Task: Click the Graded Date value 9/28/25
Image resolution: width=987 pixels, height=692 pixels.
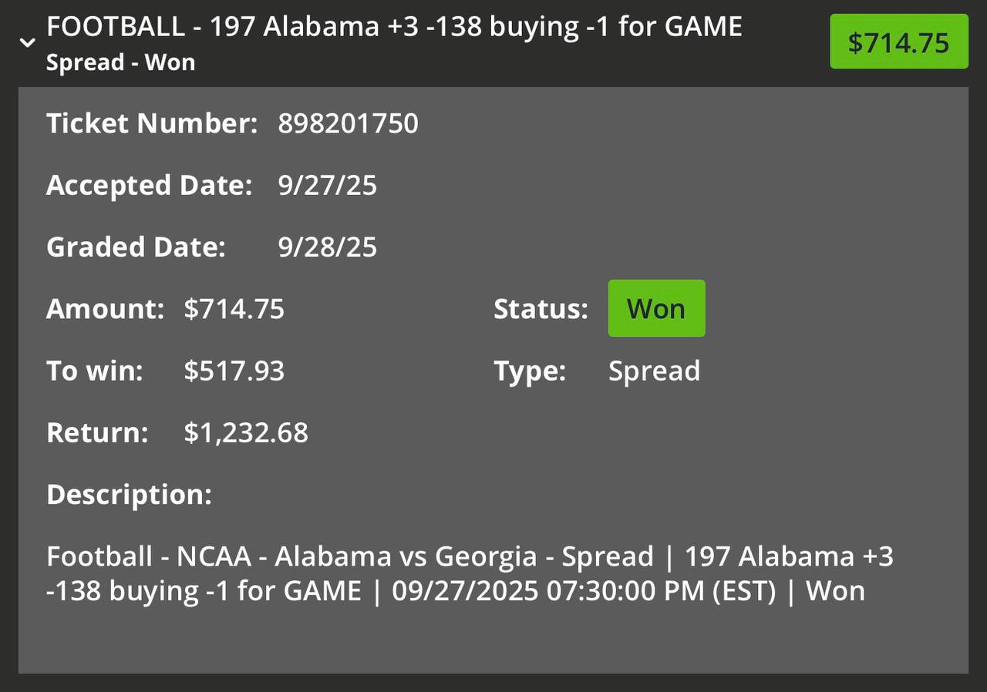Action: click(x=327, y=247)
